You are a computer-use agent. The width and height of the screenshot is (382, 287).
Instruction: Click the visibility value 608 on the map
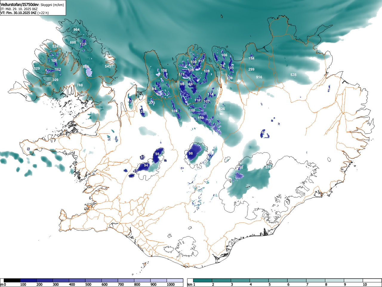click(73, 42)
